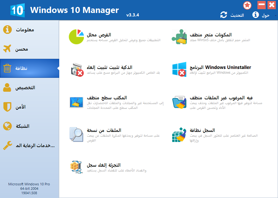Click the red star favorites icon
This screenshot has height=198, width=278.
pyautogui.click(x=247, y=5)
